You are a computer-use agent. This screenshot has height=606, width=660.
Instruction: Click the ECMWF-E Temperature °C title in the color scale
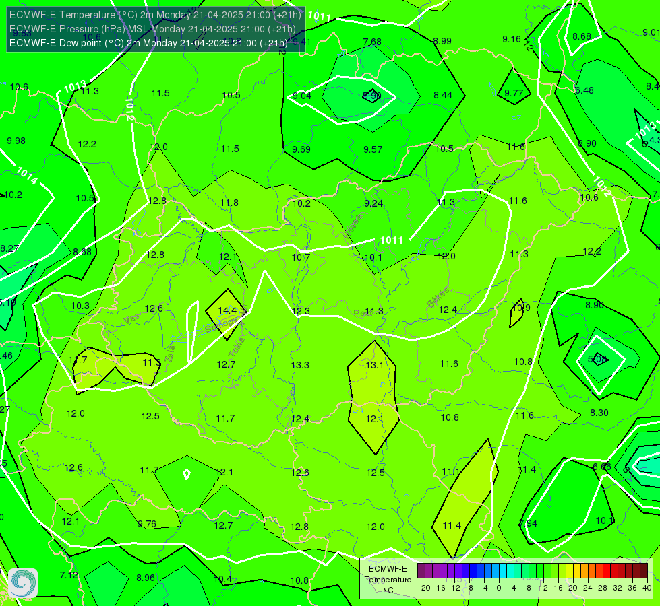pyautogui.click(x=388, y=580)
